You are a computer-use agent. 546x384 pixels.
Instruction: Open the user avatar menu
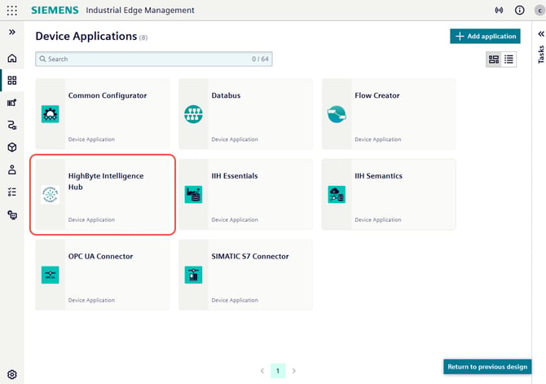tap(539, 11)
